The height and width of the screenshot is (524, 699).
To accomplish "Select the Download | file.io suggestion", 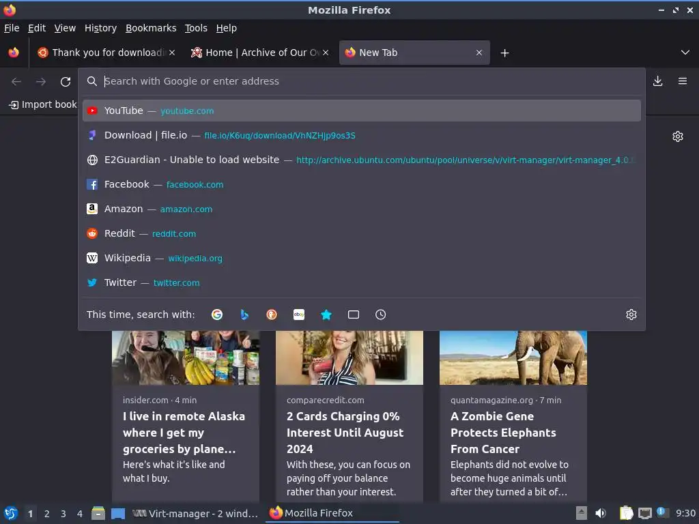I will (362, 135).
